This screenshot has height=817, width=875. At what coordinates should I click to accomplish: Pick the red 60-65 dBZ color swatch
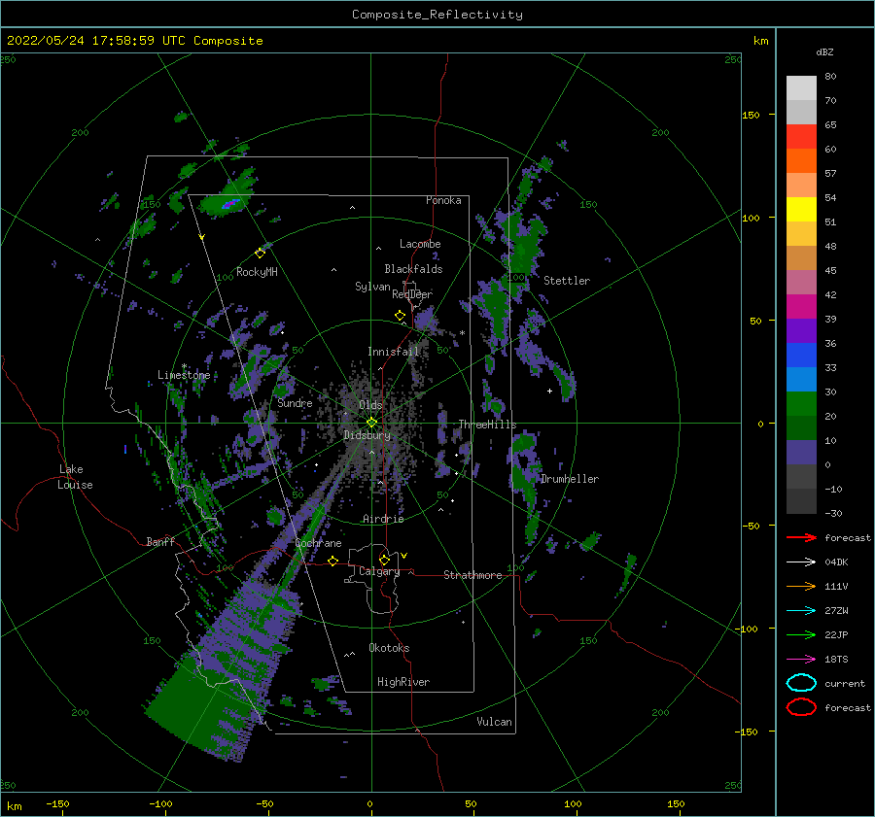(x=801, y=137)
